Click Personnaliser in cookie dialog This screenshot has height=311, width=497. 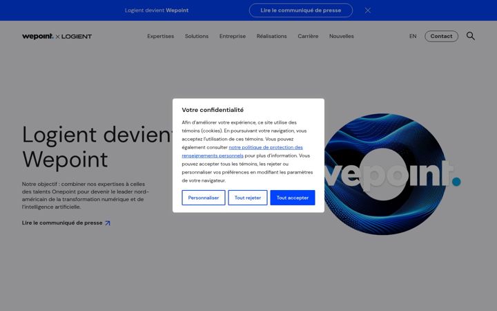(x=204, y=198)
